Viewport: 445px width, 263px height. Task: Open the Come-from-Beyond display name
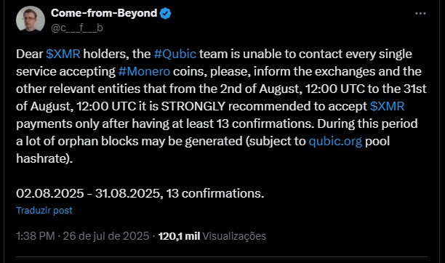[x=104, y=13]
